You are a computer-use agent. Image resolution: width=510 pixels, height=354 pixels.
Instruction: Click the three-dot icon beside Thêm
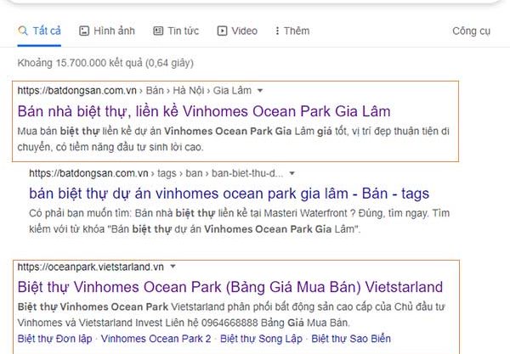click(x=277, y=31)
